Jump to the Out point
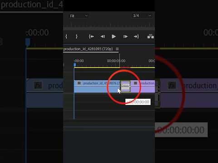Viewport: 218px width, 163px height. [x=136, y=37]
